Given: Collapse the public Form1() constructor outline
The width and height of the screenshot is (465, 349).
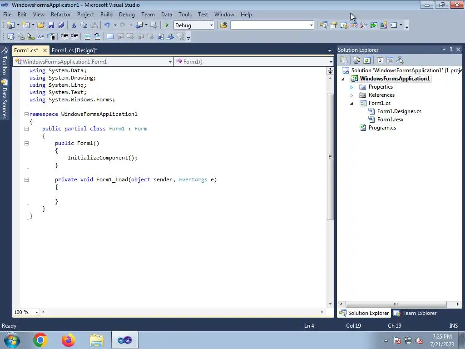Looking at the screenshot, I should (x=26, y=143).
